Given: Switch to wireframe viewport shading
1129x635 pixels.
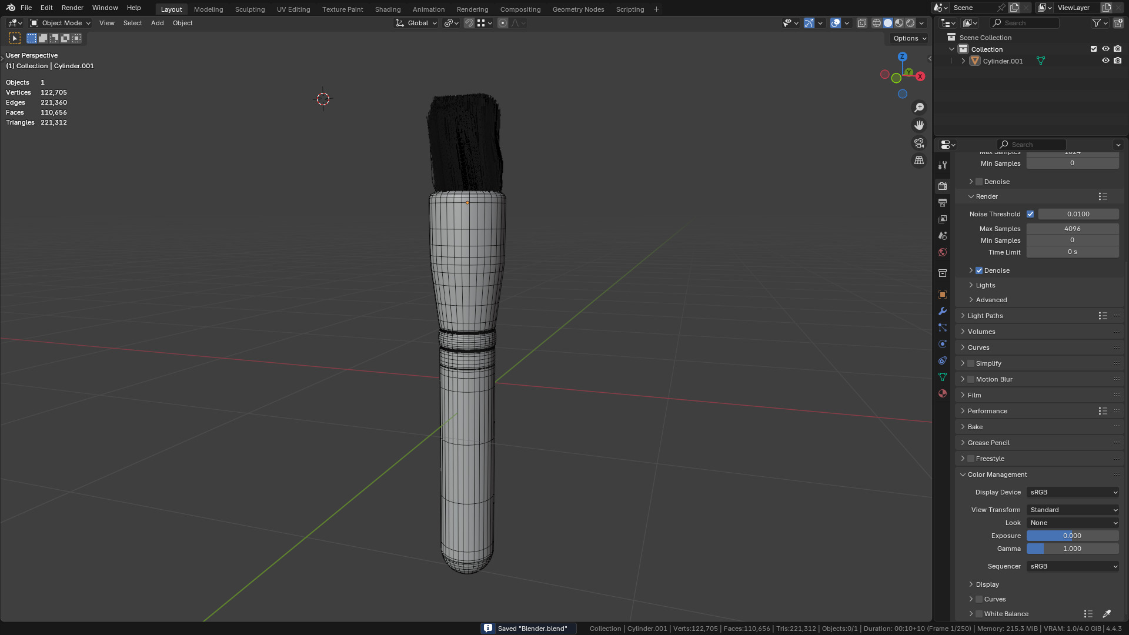Looking at the screenshot, I should pos(877,23).
